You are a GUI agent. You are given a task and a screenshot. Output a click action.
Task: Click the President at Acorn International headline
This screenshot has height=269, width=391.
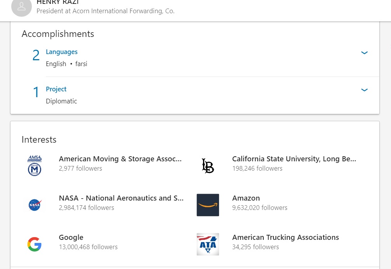coord(106,11)
